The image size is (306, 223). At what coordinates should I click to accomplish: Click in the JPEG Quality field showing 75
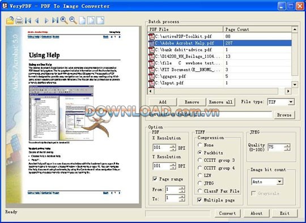(276, 147)
